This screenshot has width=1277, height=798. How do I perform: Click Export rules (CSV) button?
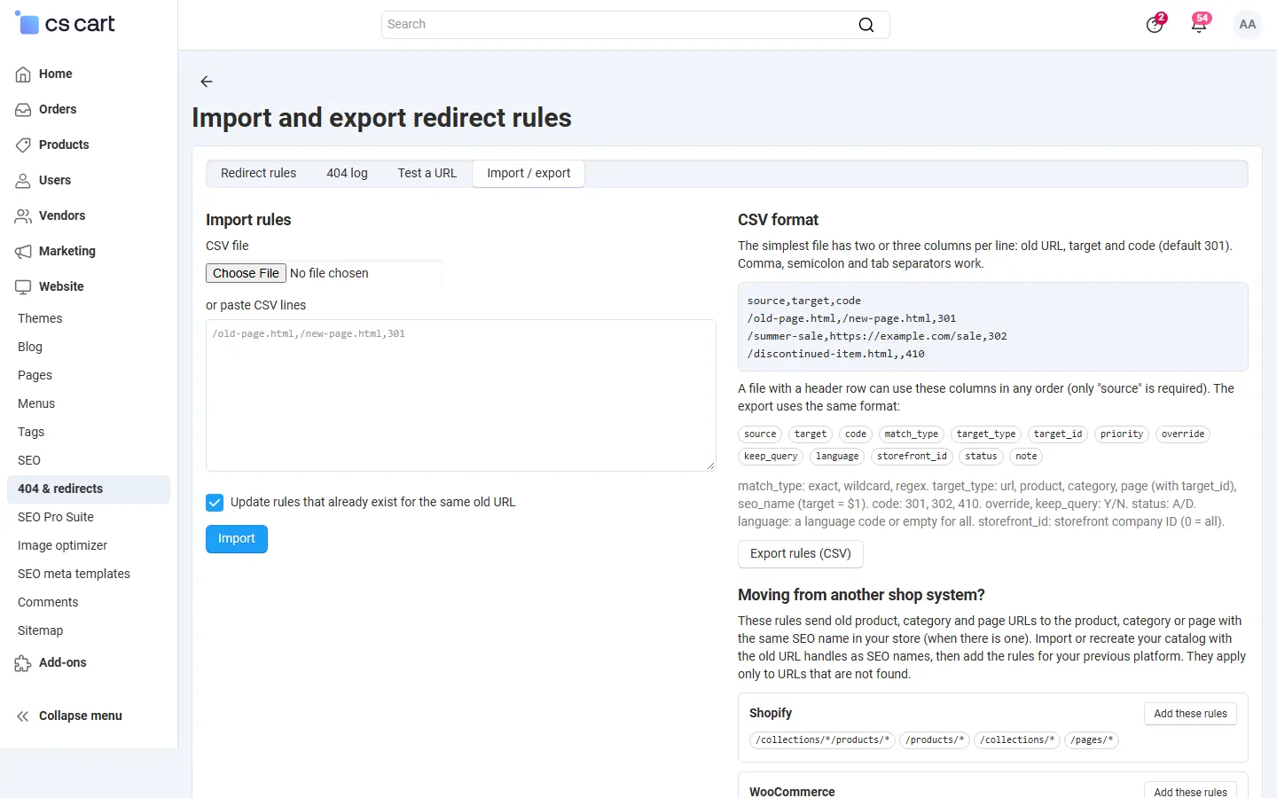[x=801, y=554]
